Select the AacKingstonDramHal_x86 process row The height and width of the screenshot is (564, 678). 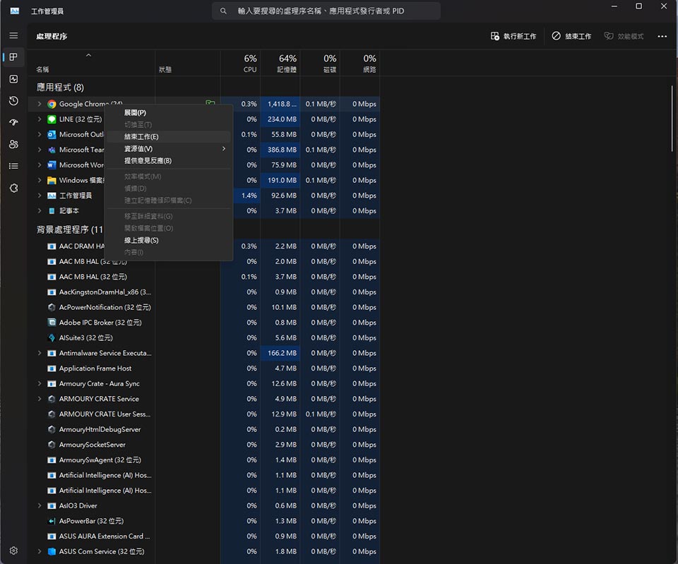coord(204,292)
